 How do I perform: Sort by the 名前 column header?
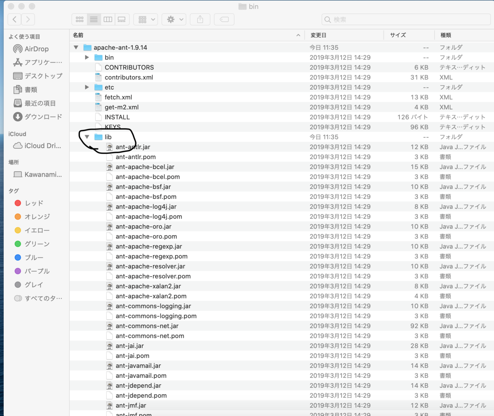click(x=187, y=35)
